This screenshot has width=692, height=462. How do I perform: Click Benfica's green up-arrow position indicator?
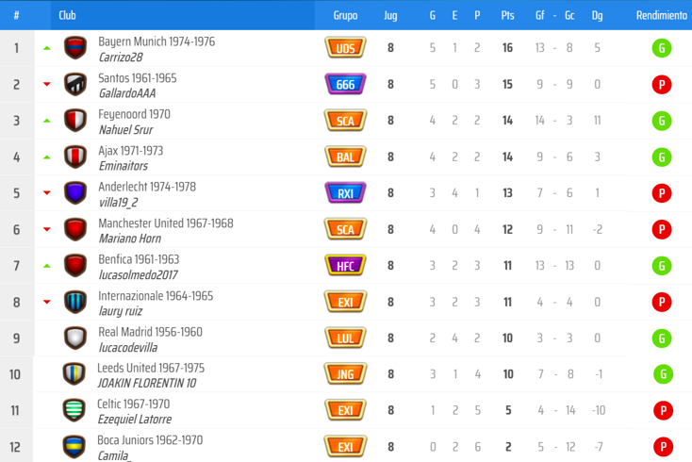[x=47, y=266]
